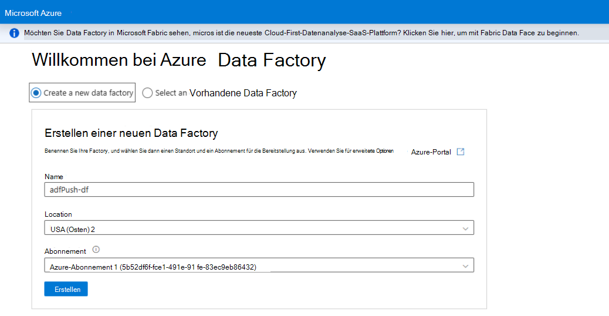Click the 'Abonnement' field label
The height and width of the screenshot is (316, 609).
pyautogui.click(x=65, y=251)
